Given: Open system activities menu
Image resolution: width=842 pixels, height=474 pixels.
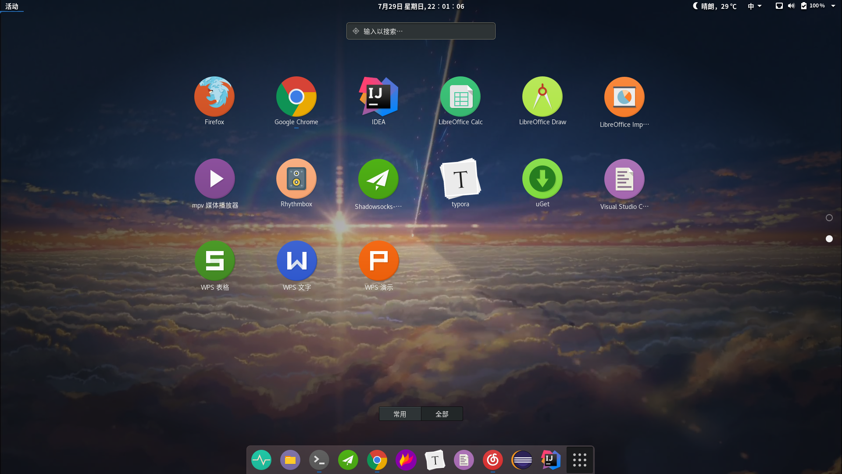Looking at the screenshot, I should click(11, 6).
